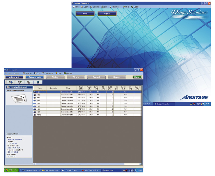
Task: Click the large New button on splash screen
Action: 85,14
